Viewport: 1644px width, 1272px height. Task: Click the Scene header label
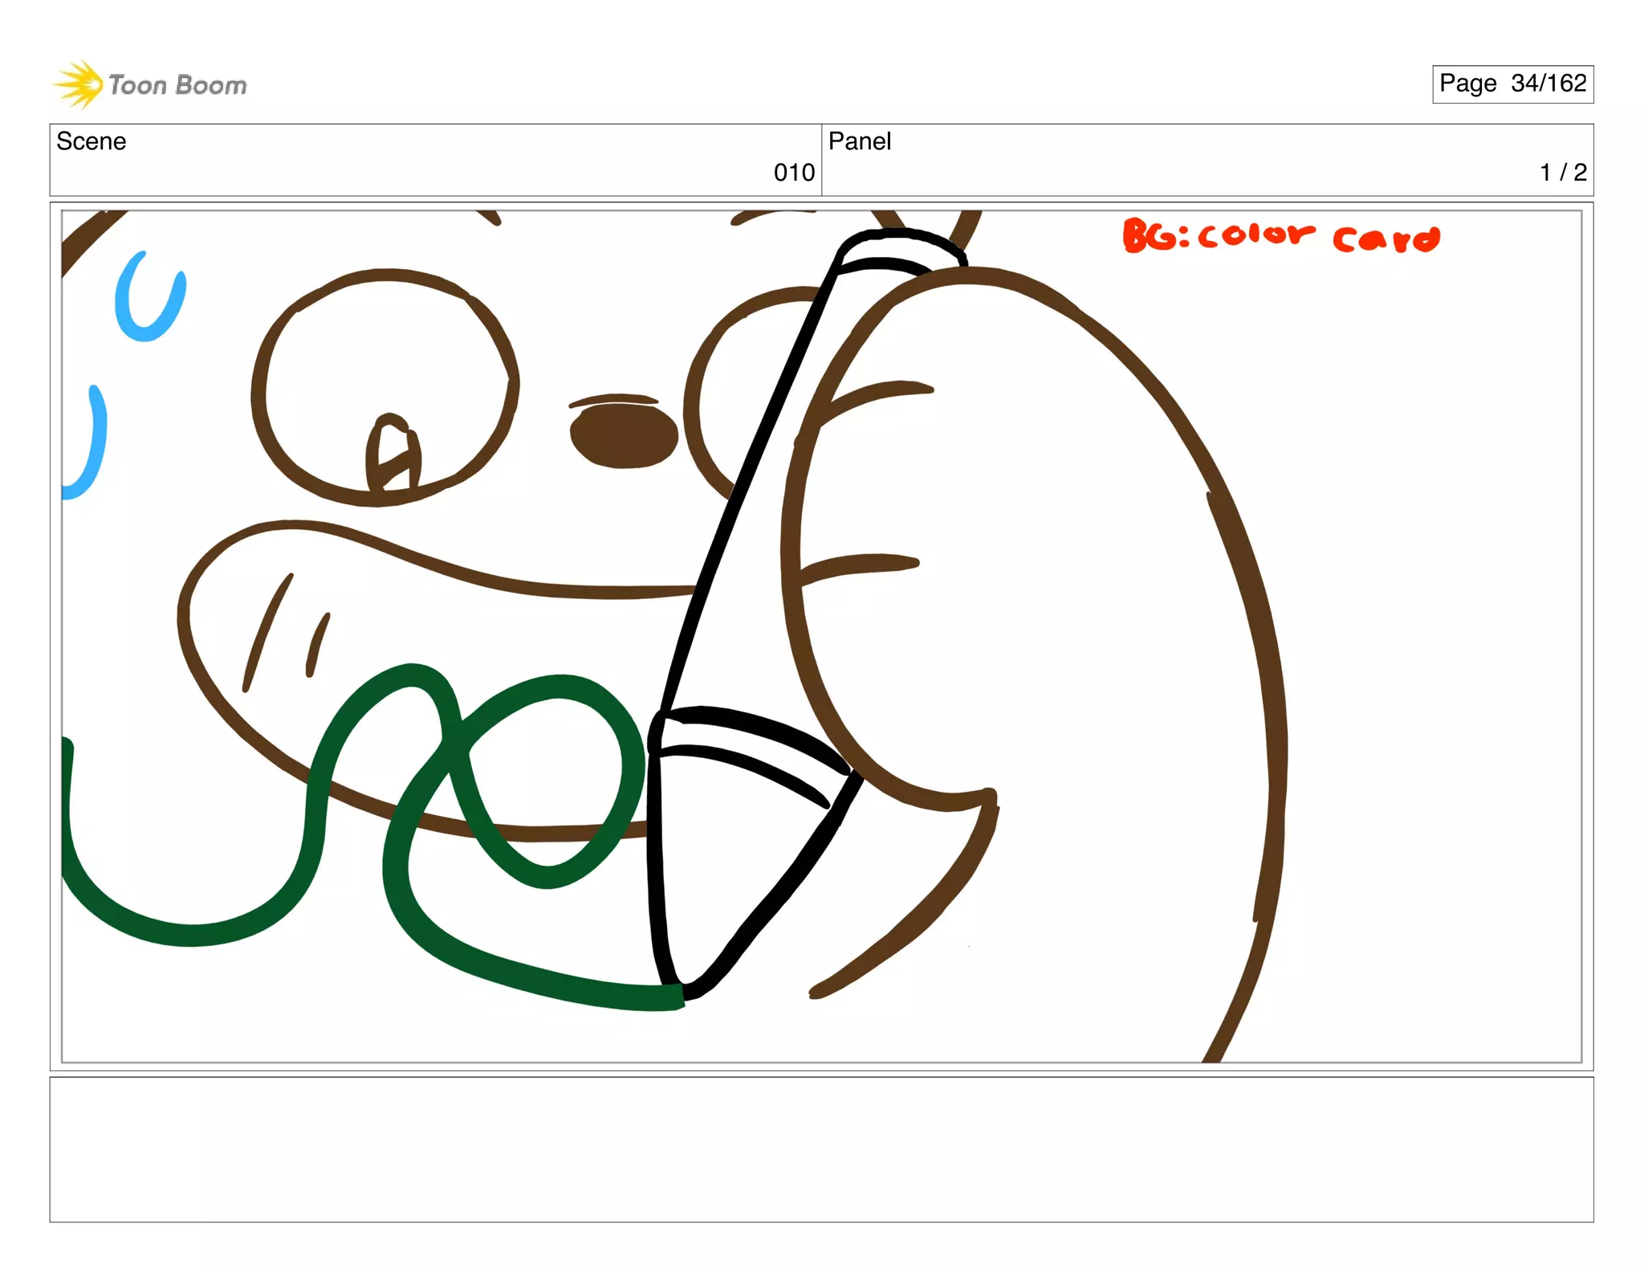[92, 141]
